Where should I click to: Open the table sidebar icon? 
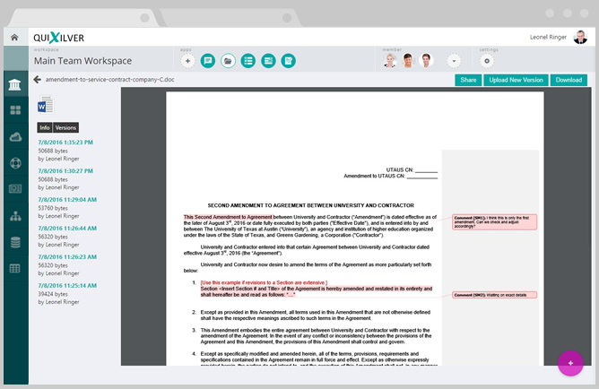(x=15, y=268)
